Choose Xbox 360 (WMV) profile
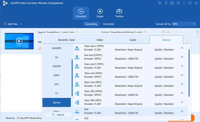This screenshot has width=200, height=122. [x=131, y=93]
